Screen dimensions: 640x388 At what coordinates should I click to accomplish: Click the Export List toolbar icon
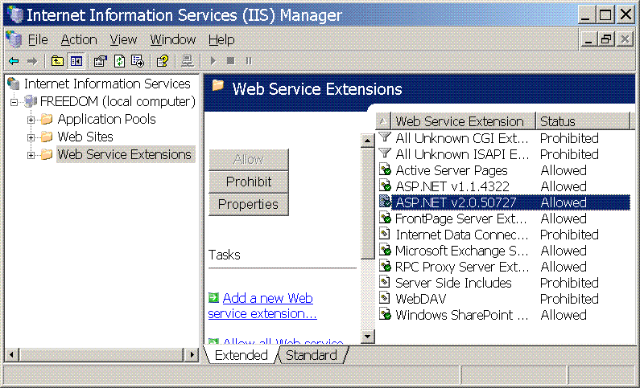tap(138, 62)
